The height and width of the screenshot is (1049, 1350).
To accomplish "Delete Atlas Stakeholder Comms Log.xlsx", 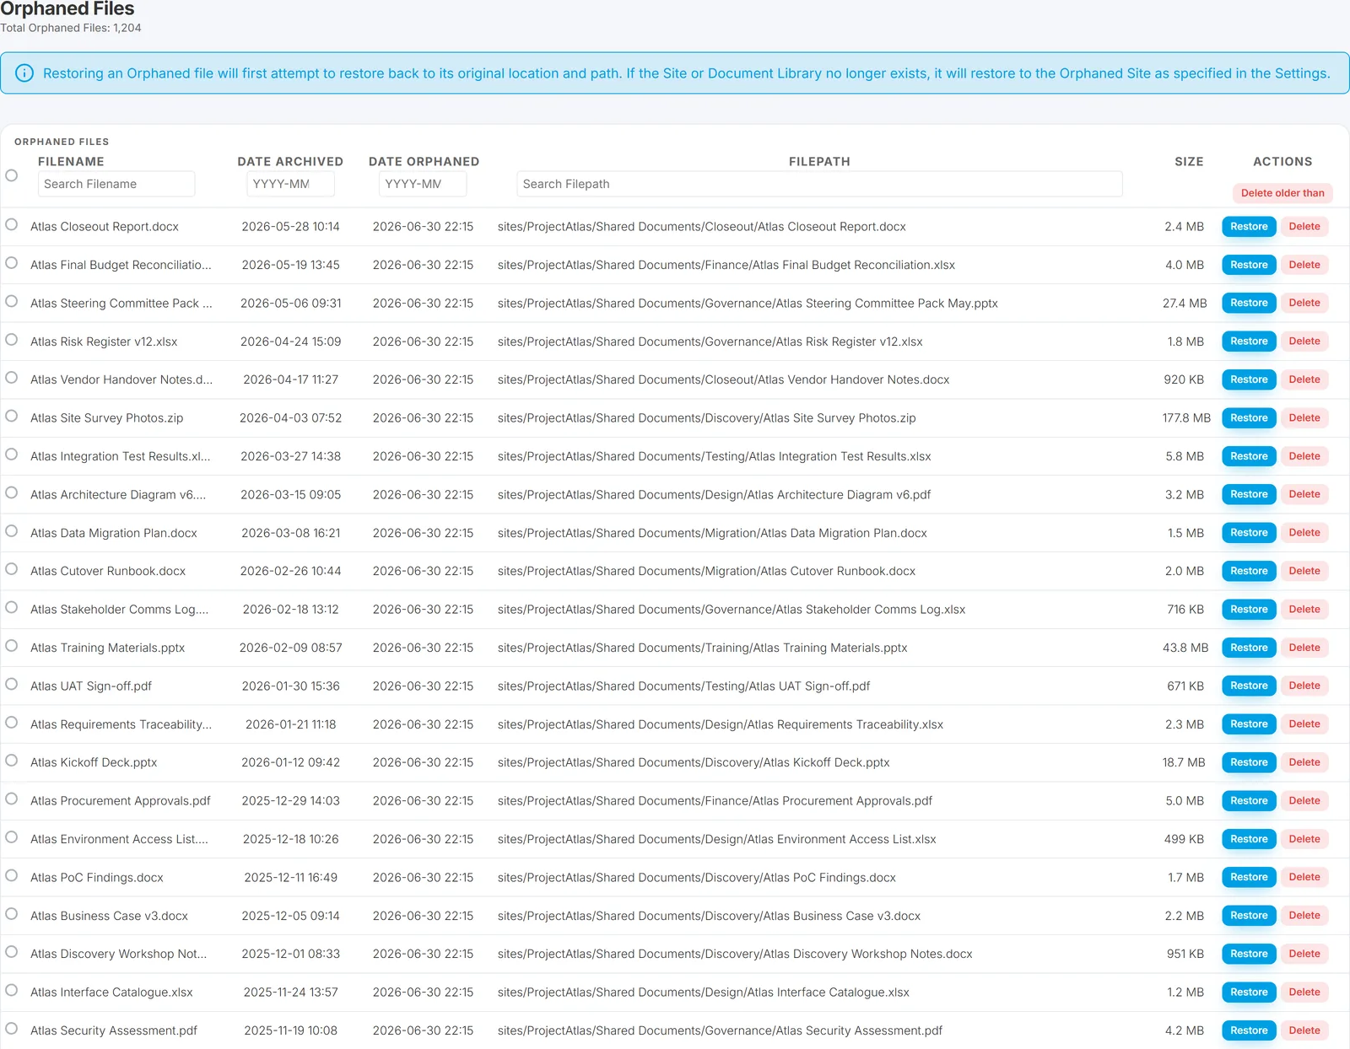I will coord(1304,610).
